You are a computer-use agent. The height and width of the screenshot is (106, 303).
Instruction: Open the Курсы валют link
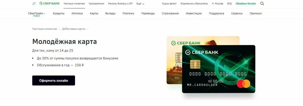tap(169, 4)
